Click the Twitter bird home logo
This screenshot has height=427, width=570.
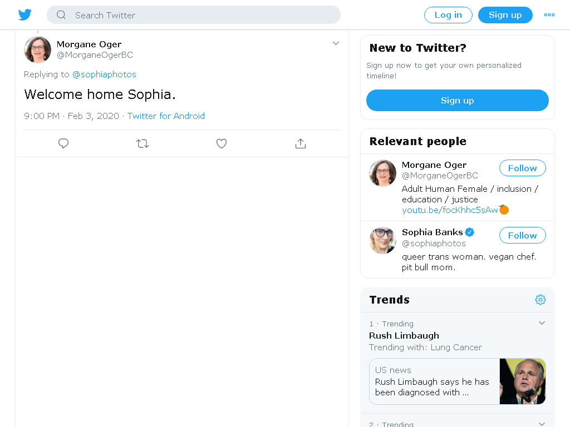pyautogui.click(x=24, y=14)
